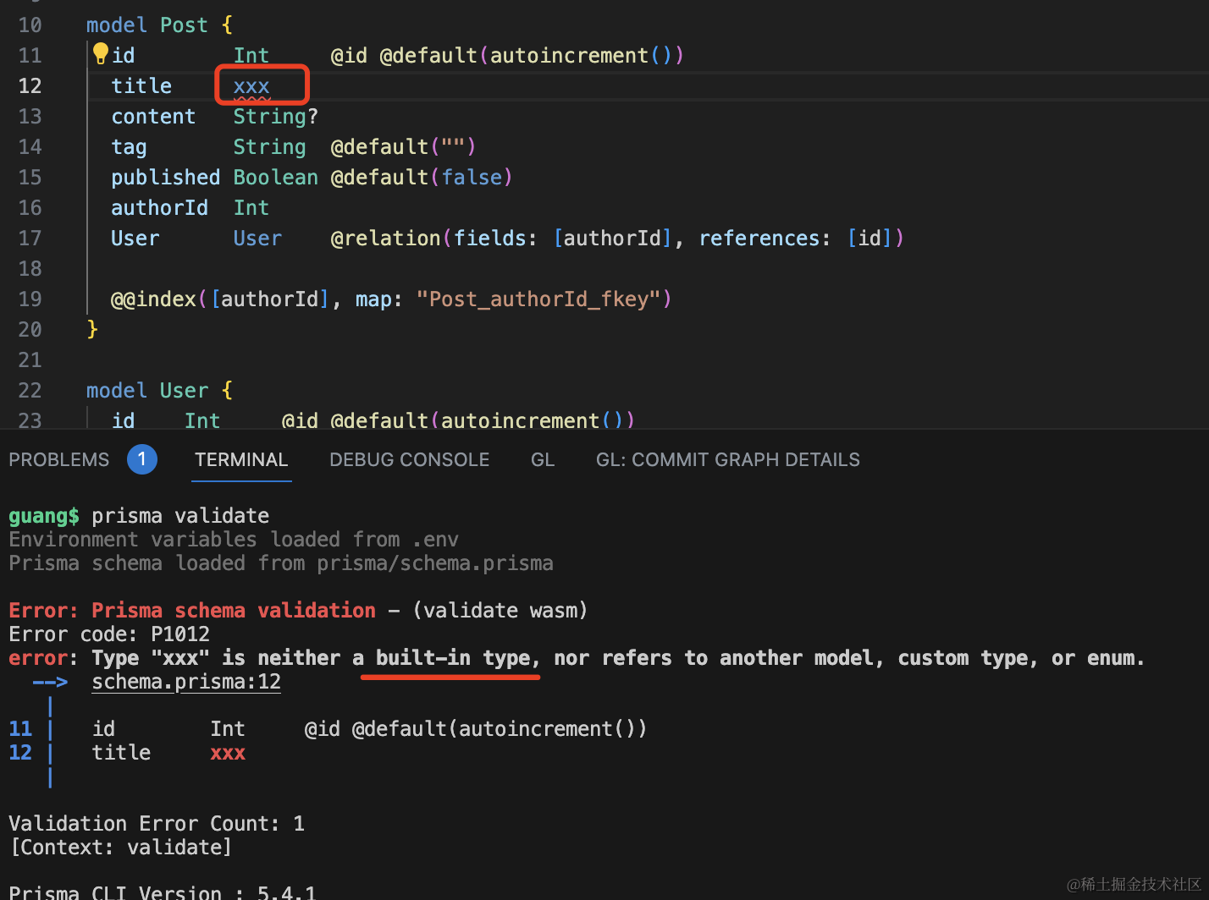
Task: Switch to the TERMINAL tab
Action: click(x=241, y=459)
